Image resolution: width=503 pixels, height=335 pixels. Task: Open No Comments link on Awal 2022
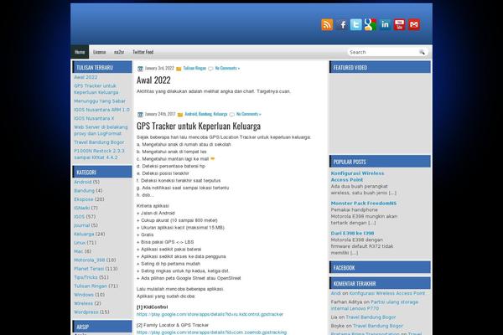point(227,69)
